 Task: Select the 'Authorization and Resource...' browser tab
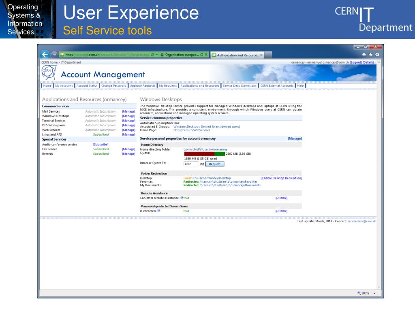pyautogui.click(x=237, y=55)
